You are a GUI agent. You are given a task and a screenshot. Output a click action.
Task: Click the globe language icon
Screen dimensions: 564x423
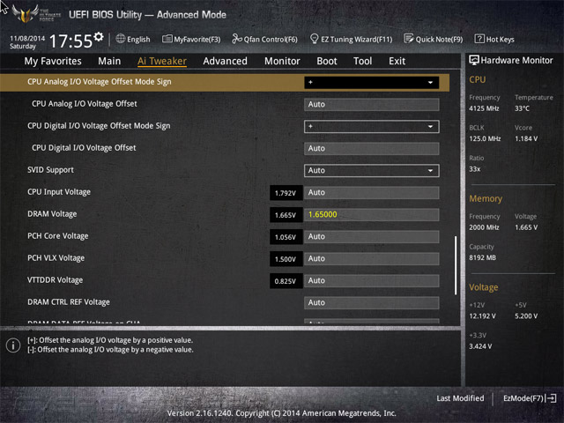coord(121,39)
